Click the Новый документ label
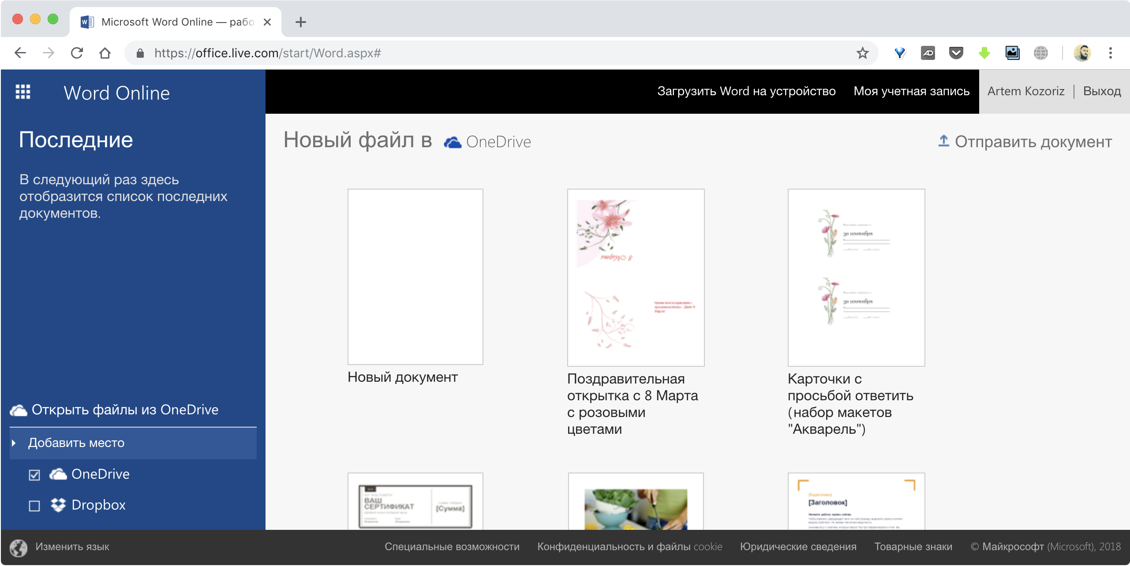This screenshot has width=1130, height=566. [x=403, y=377]
